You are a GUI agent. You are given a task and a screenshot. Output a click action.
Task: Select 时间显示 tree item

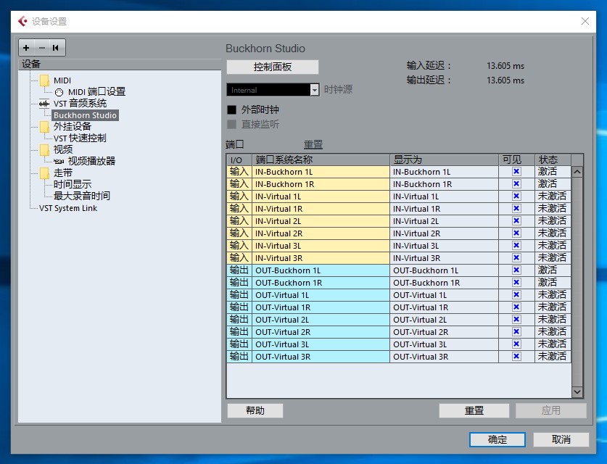pos(73,185)
